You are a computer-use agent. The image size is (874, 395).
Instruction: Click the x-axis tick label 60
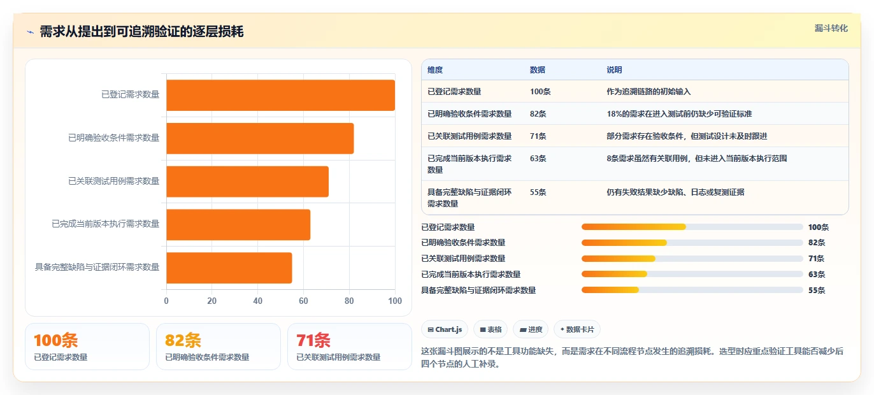303,301
